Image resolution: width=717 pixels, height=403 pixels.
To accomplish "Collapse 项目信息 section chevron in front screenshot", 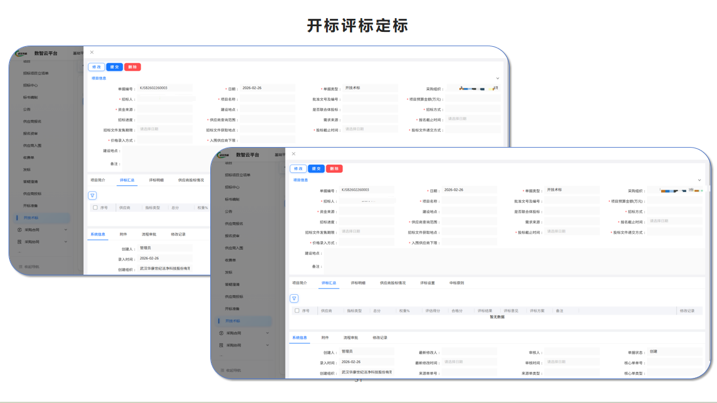I will [x=699, y=180].
